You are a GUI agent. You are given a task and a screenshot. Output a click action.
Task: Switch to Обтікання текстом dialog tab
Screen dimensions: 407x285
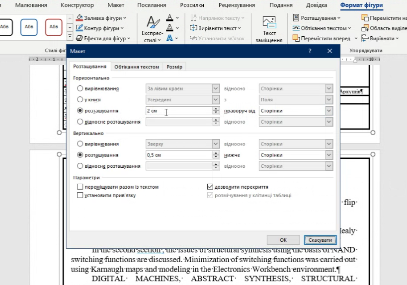click(x=137, y=67)
